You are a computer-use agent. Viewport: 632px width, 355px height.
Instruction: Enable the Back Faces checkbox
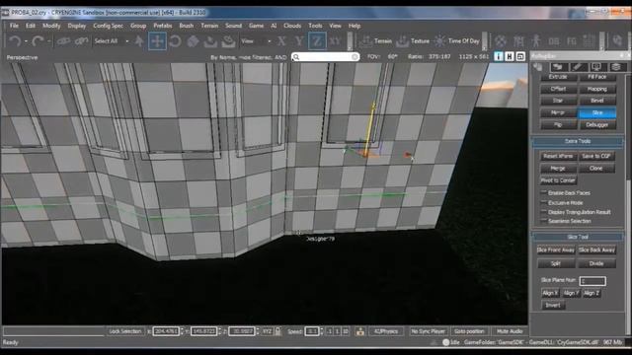(x=544, y=193)
